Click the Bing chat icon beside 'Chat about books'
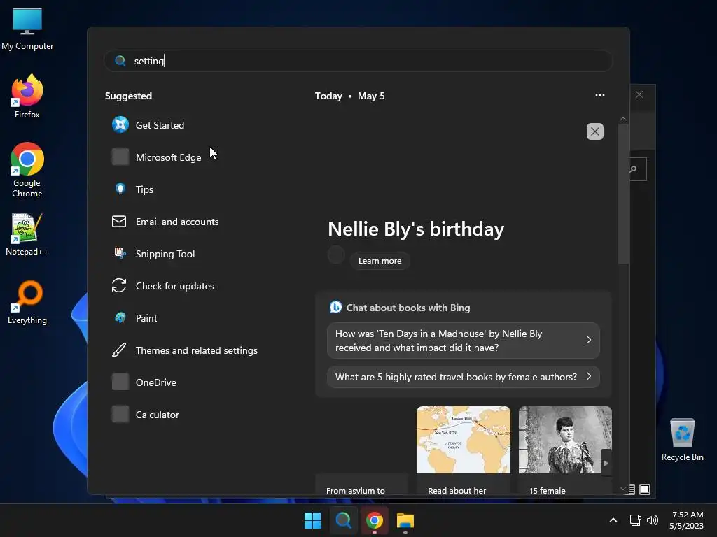Screen dimensions: 717x537 pos(335,308)
